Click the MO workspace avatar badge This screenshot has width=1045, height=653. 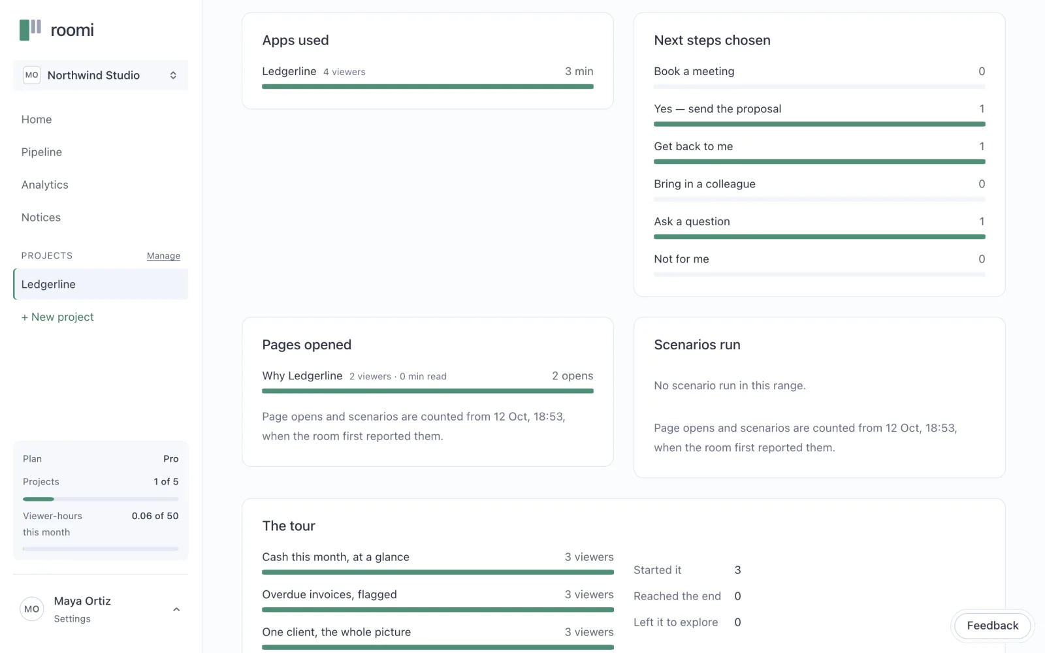tap(31, 75)
